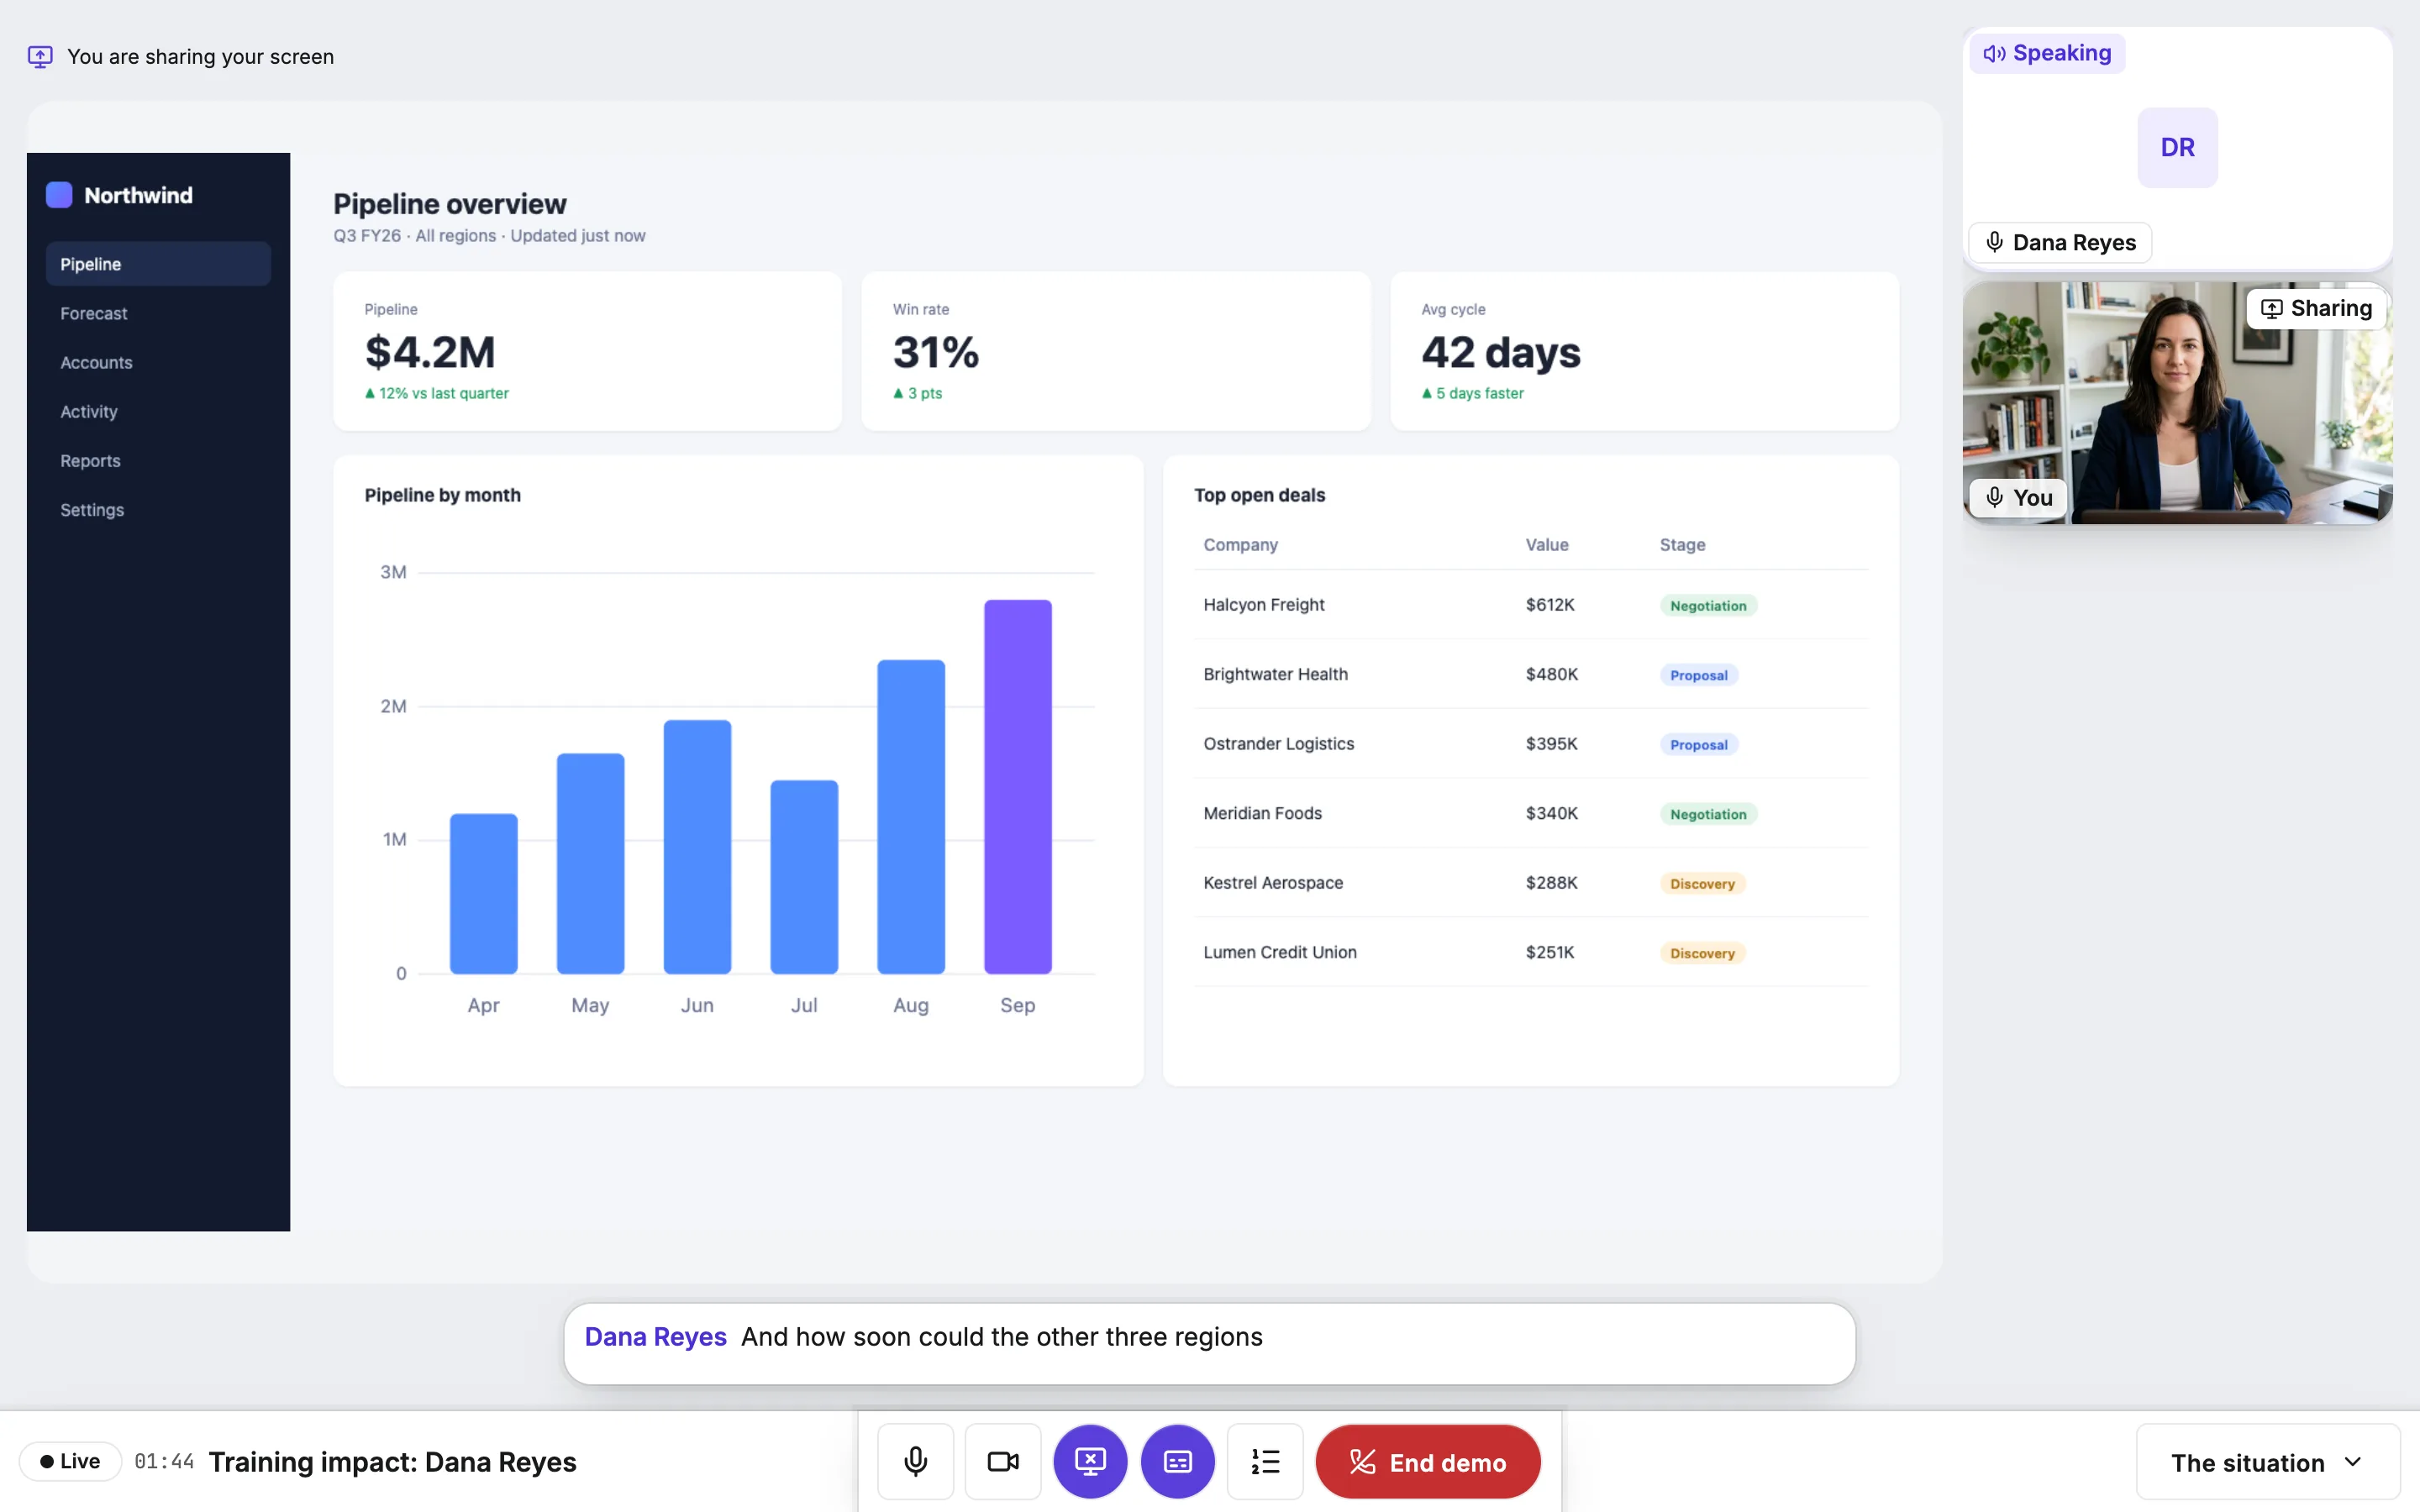Mute the microphone in the call toolbar

click(x=915, y=1461)
